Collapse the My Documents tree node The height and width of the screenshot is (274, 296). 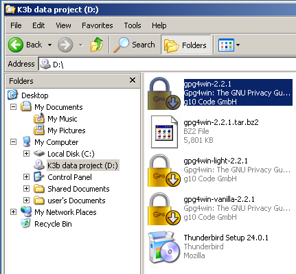(14, 107)
